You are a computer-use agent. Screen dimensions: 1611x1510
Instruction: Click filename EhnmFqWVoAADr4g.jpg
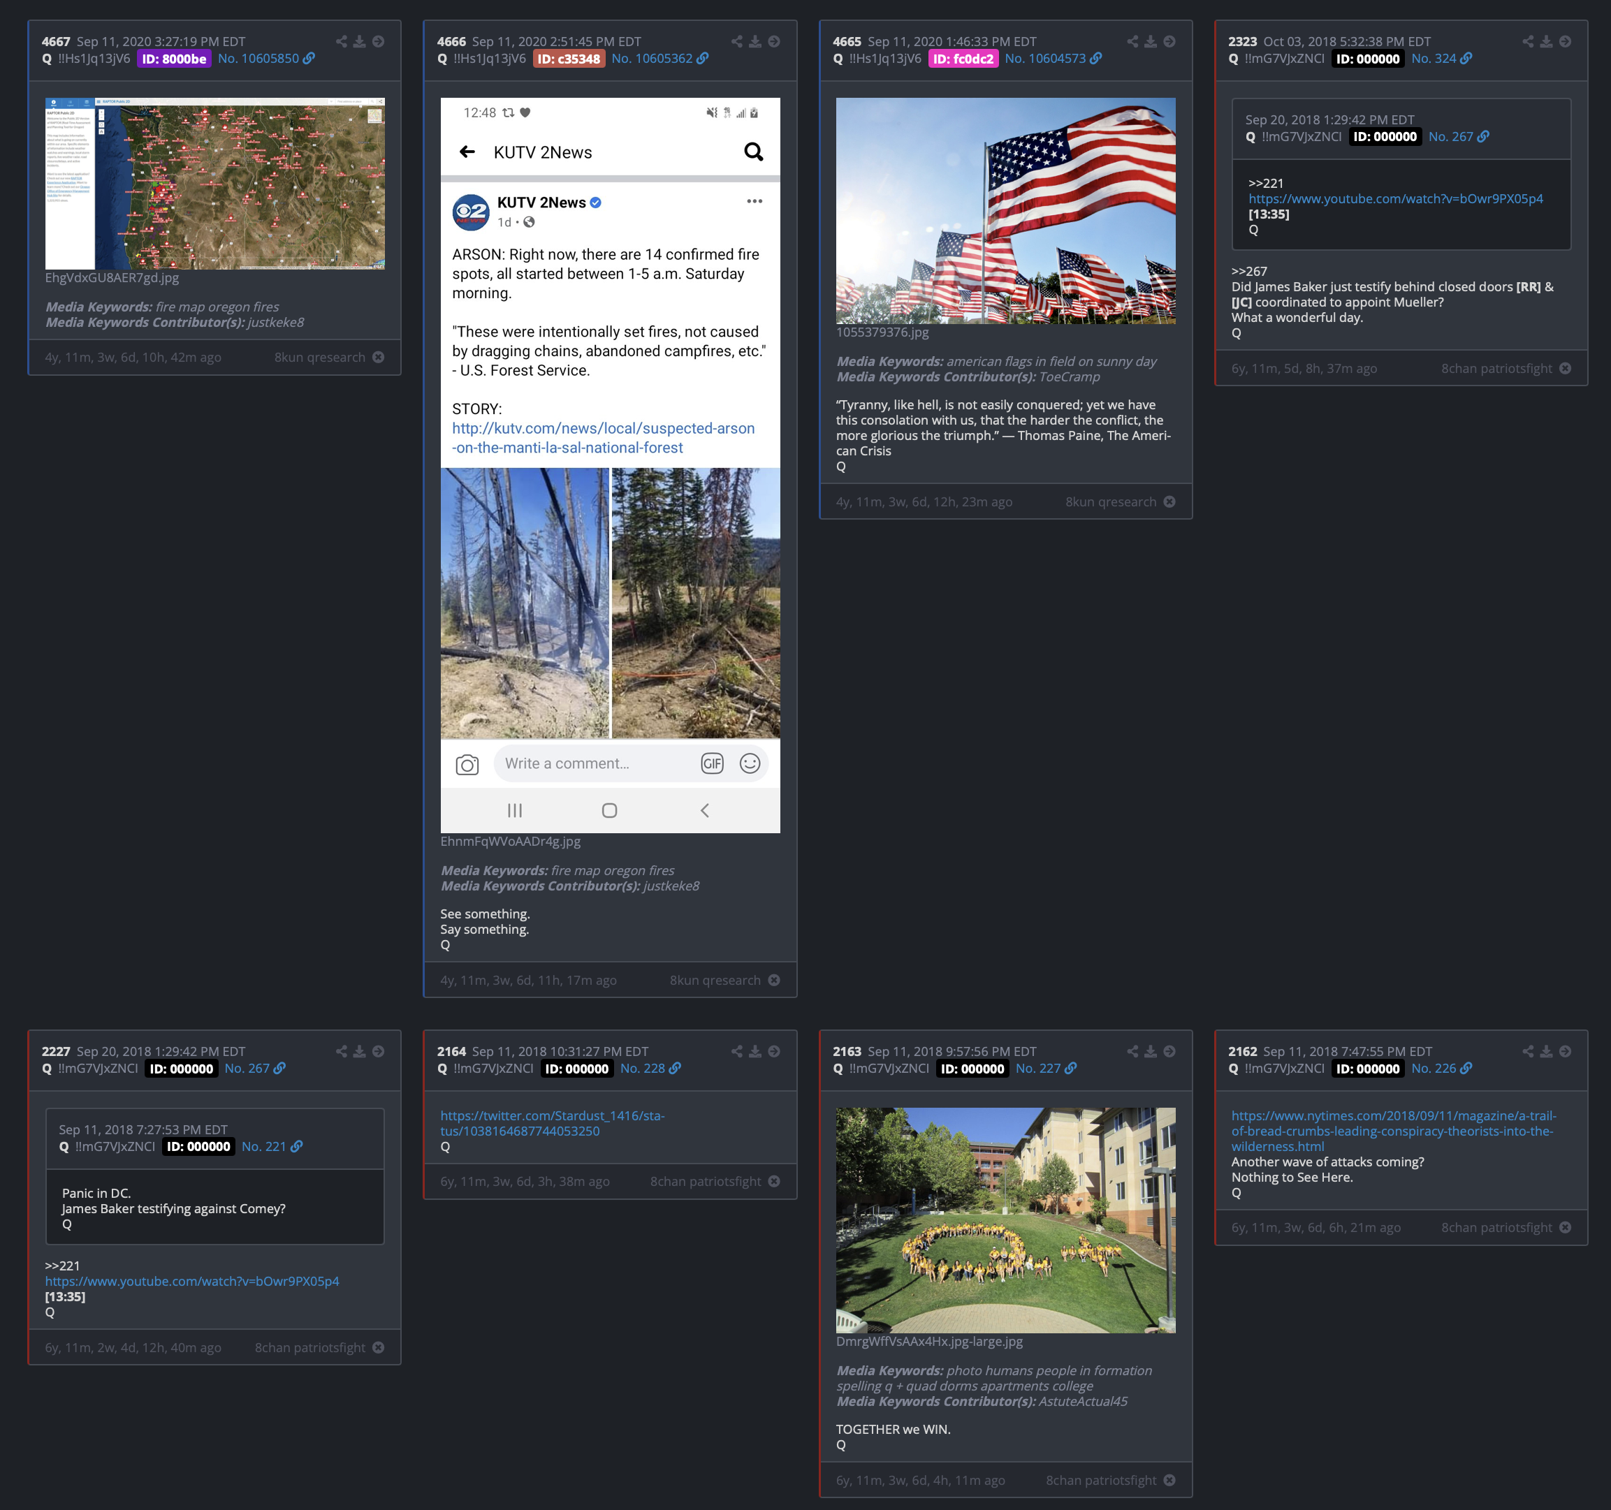511,842
